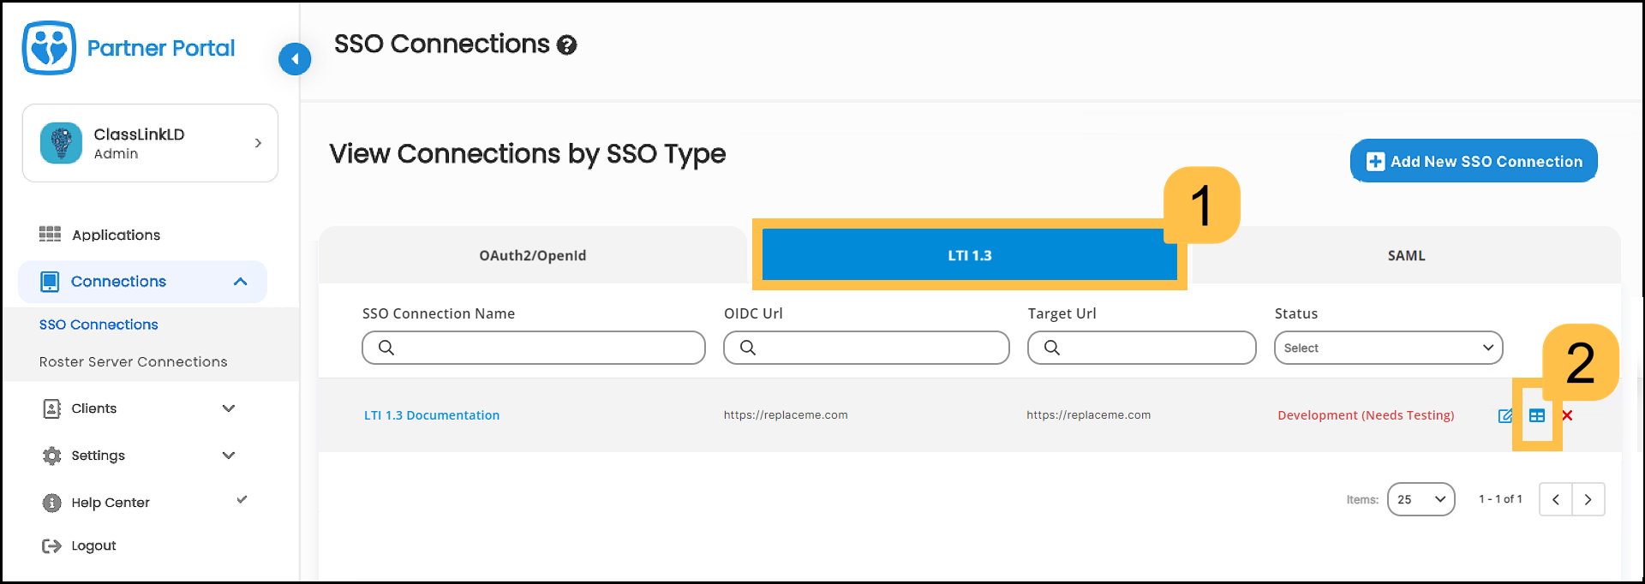Open the LTI 1.3 Documentation link
The width and height of the screenshot is (1645, 584).
(x=432, y=415)
